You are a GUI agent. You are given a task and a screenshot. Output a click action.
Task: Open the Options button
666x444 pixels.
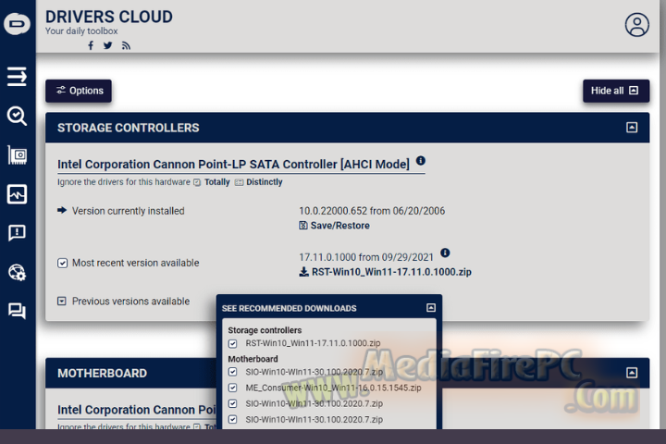[79, 91]
